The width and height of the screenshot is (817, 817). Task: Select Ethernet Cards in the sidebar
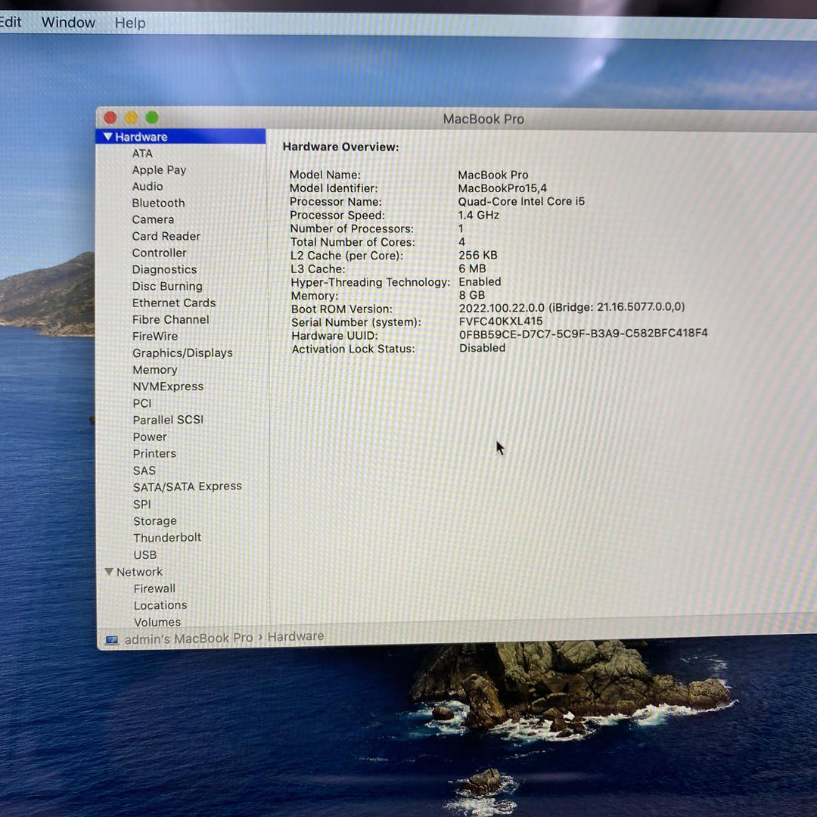(x=173, y=303)
